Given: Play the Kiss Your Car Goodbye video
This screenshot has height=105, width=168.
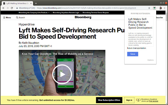Looking at the screenshot, I should (x=62, y=74).
